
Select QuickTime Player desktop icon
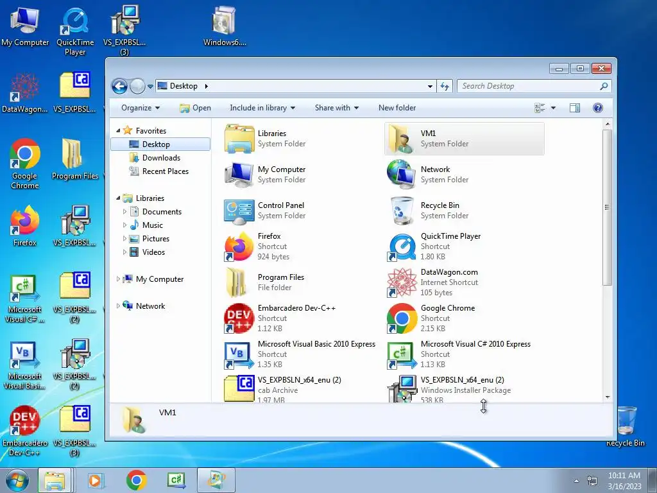point(75,31)
